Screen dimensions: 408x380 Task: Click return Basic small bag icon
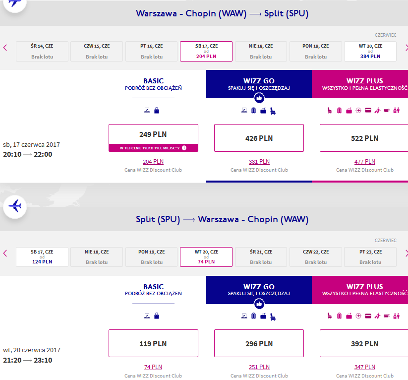click(157, 316)
